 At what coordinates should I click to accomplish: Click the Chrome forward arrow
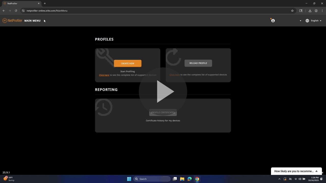coord(10,11)
